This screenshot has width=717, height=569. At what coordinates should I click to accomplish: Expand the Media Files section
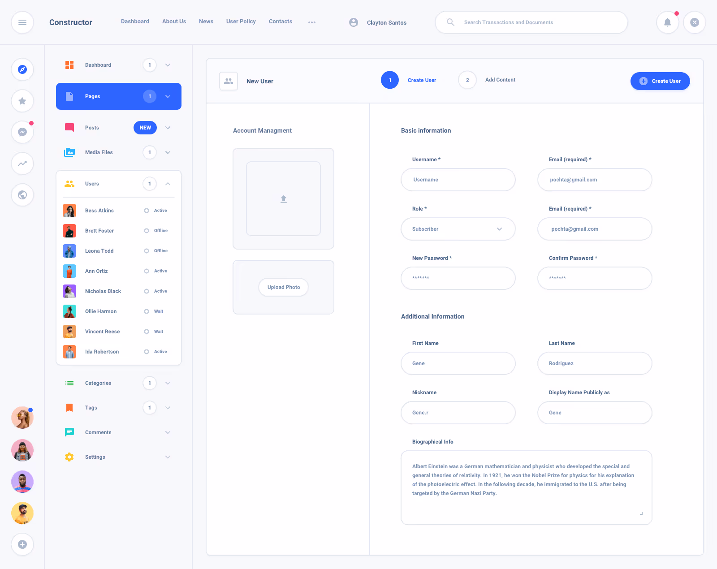pyautogui.click(x=168, y=152)
